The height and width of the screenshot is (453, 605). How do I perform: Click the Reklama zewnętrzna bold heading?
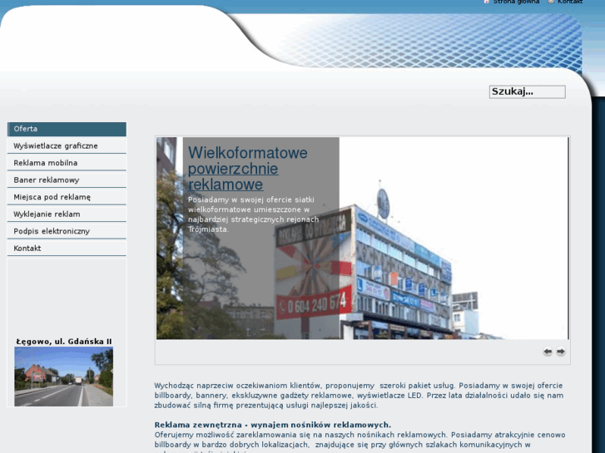(272, 425)
